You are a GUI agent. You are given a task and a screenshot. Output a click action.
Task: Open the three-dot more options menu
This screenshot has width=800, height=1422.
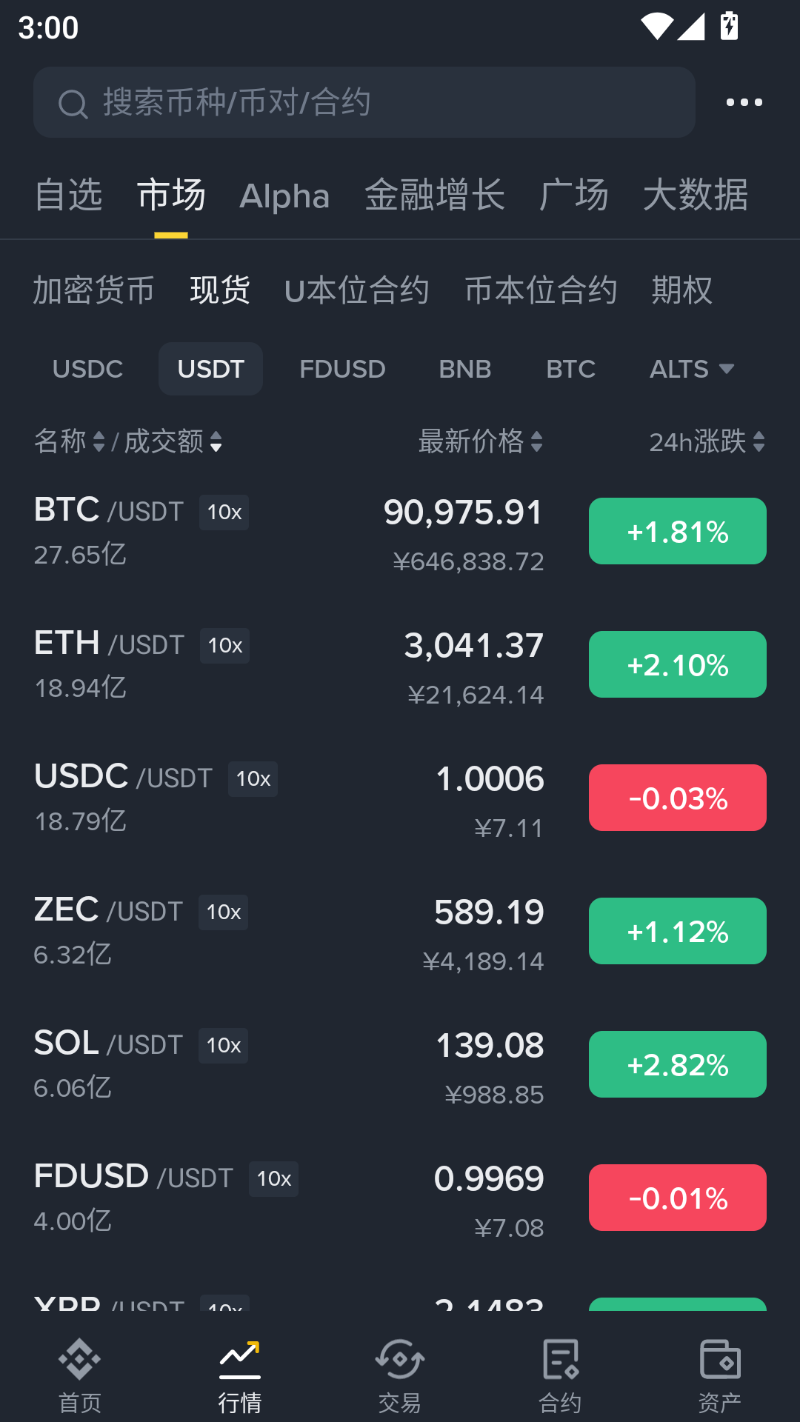pos(744,102)
